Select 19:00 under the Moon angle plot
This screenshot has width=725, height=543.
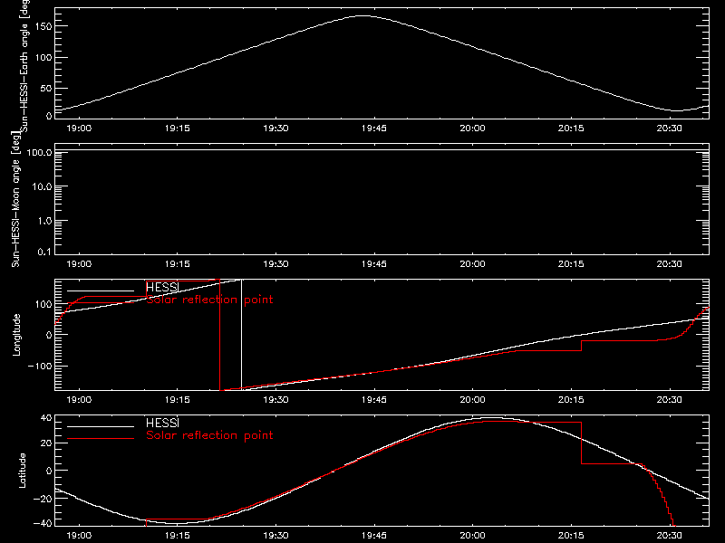tap(79, 264)
